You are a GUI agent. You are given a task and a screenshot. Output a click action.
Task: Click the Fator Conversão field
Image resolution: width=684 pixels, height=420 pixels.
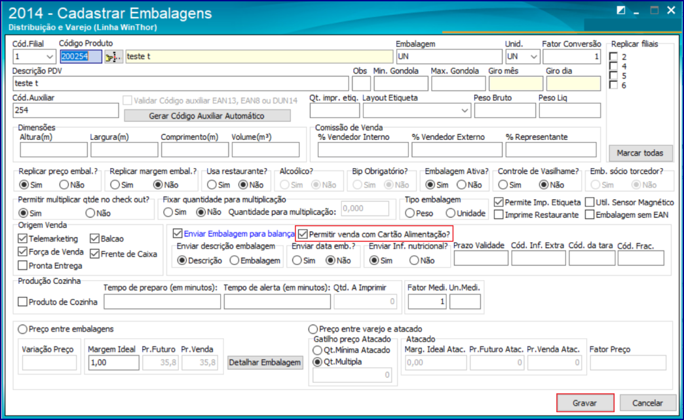(x=572, y=57)
